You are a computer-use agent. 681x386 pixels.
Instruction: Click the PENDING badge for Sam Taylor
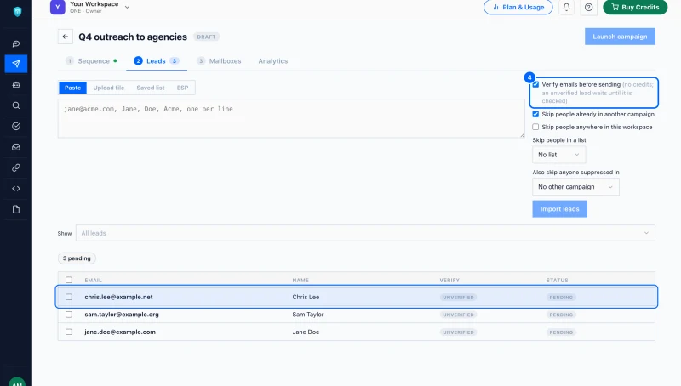[561, 315]
